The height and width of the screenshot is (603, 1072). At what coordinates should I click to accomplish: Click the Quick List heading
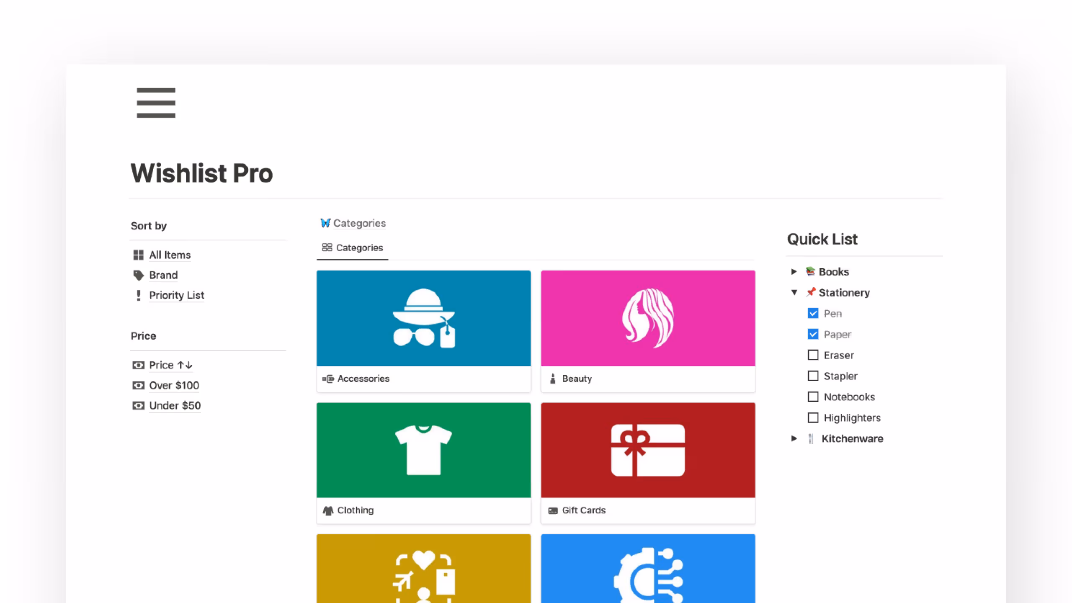point(822,239)
